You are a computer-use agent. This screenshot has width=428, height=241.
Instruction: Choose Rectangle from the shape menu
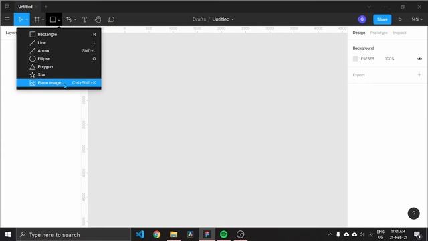(x=59, y=34)
